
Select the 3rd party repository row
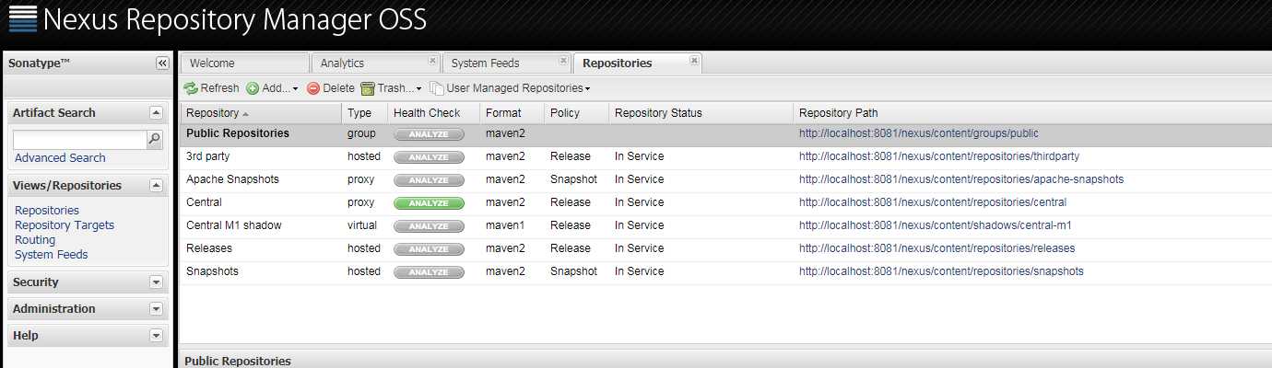725,157
